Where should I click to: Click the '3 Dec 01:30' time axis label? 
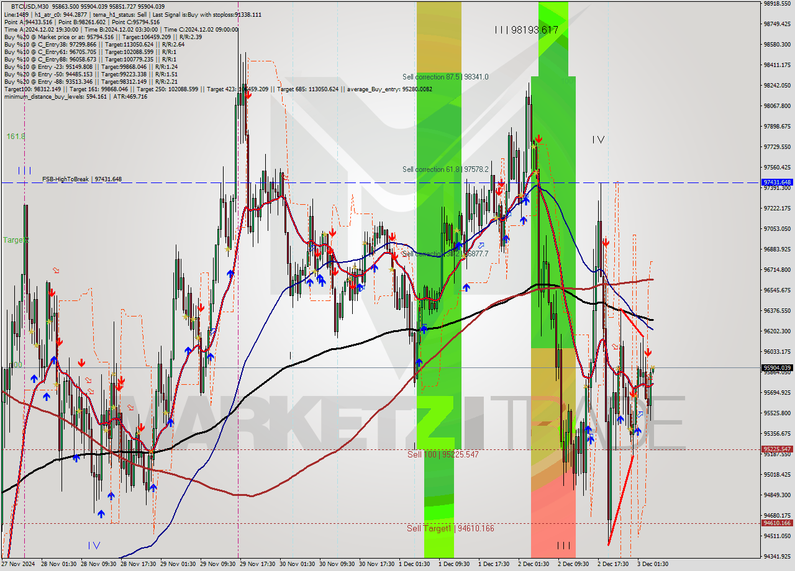pos(653,564)
